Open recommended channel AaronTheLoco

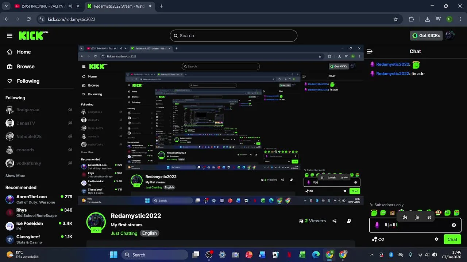click(39, 199)
